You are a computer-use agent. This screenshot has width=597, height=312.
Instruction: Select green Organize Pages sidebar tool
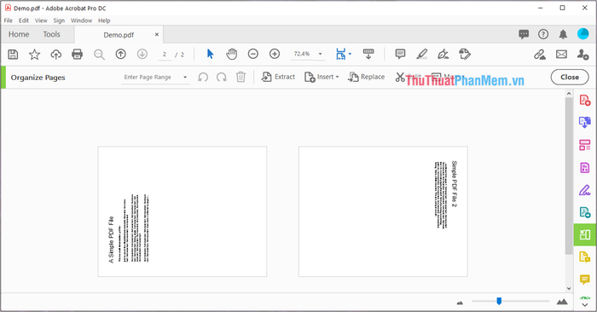point(585,234)
